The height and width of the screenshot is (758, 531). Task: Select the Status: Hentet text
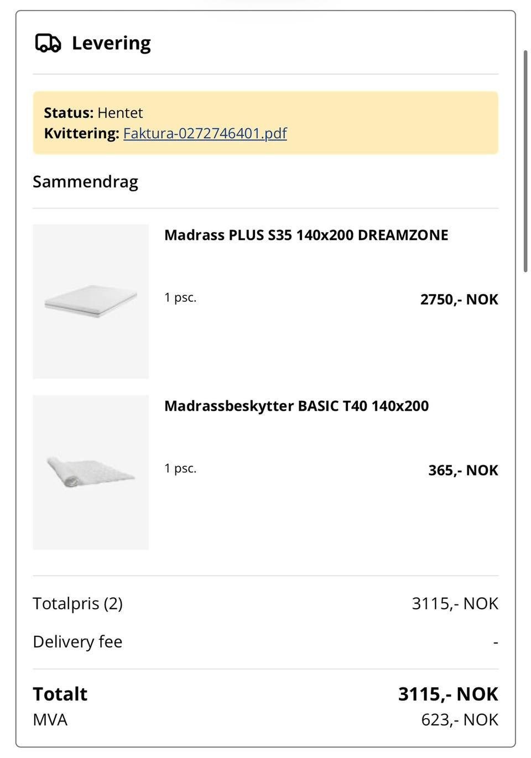pos(93,113)
